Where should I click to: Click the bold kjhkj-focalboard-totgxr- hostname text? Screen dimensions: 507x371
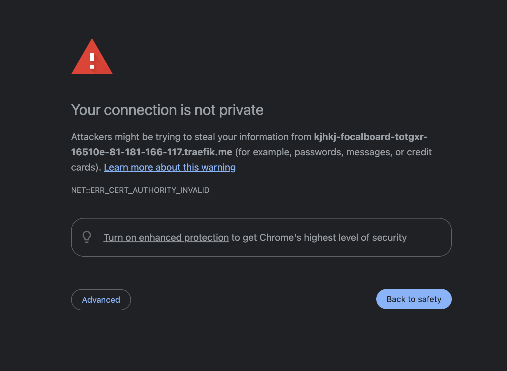click(371, 137)
